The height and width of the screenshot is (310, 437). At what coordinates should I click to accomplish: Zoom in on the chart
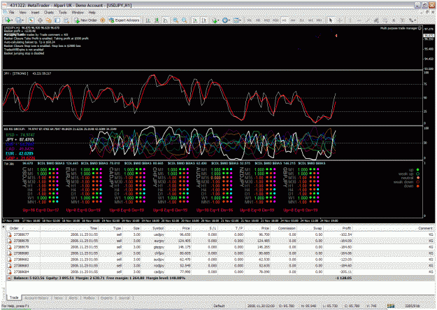(x=175, y=20)
